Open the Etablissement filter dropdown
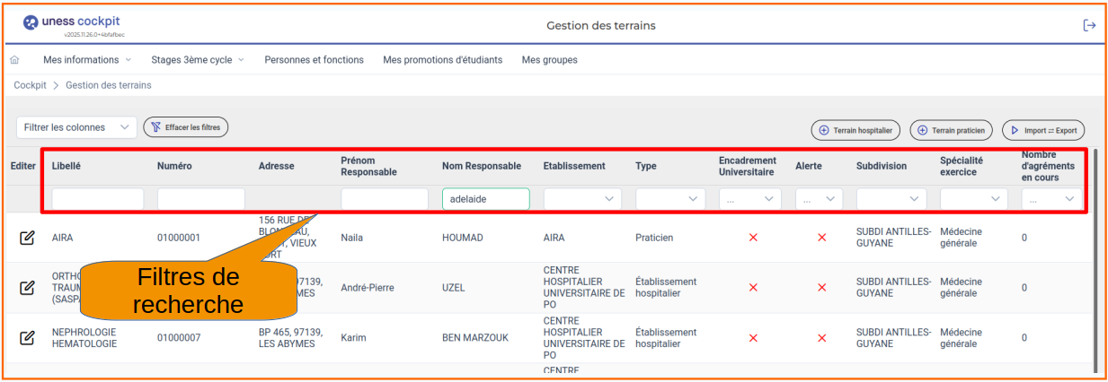Viewport: 1108px width, 382px height. pyautogui.click(x=582, y=199)
